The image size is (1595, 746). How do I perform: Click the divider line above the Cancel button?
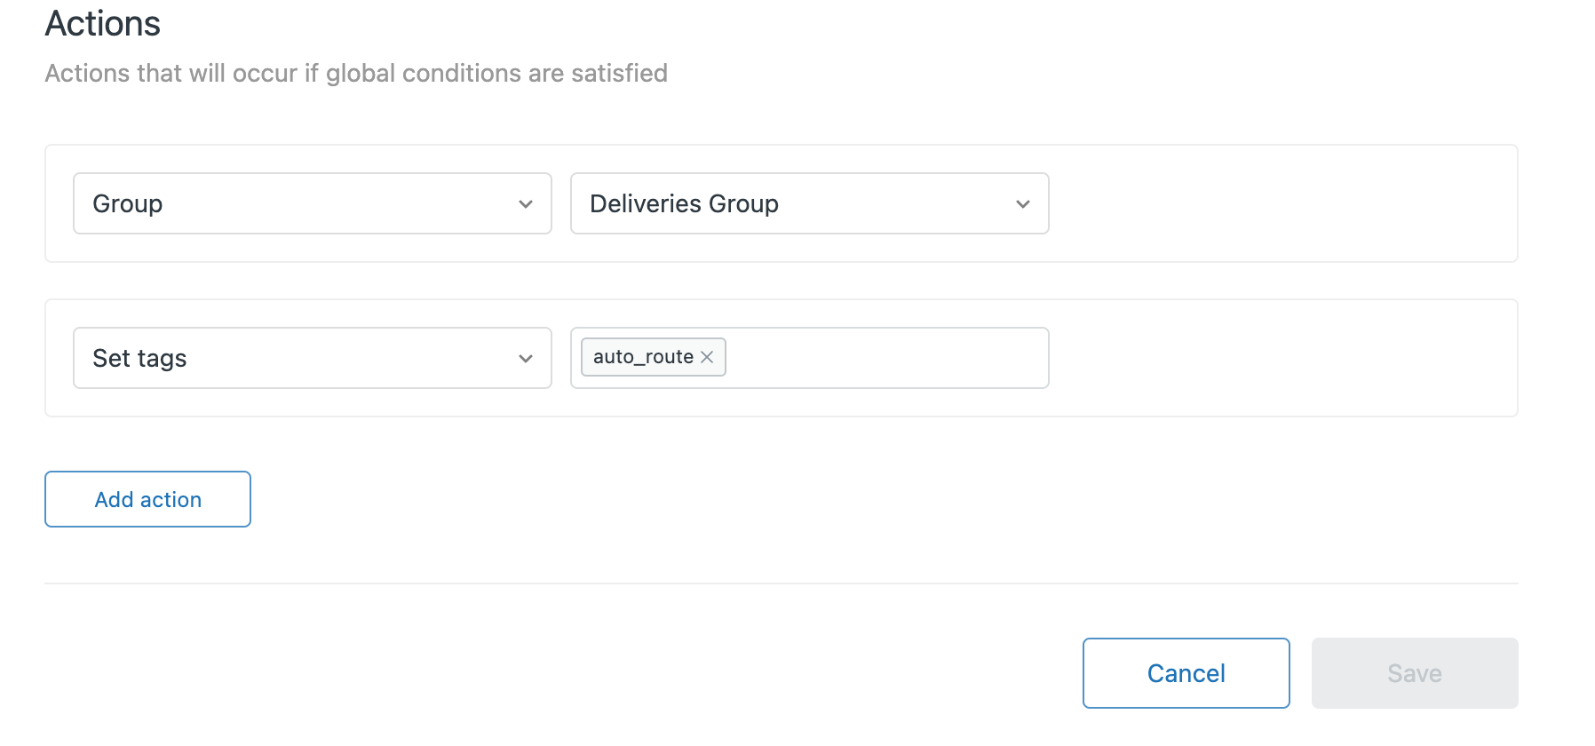[x=782, y=583]
